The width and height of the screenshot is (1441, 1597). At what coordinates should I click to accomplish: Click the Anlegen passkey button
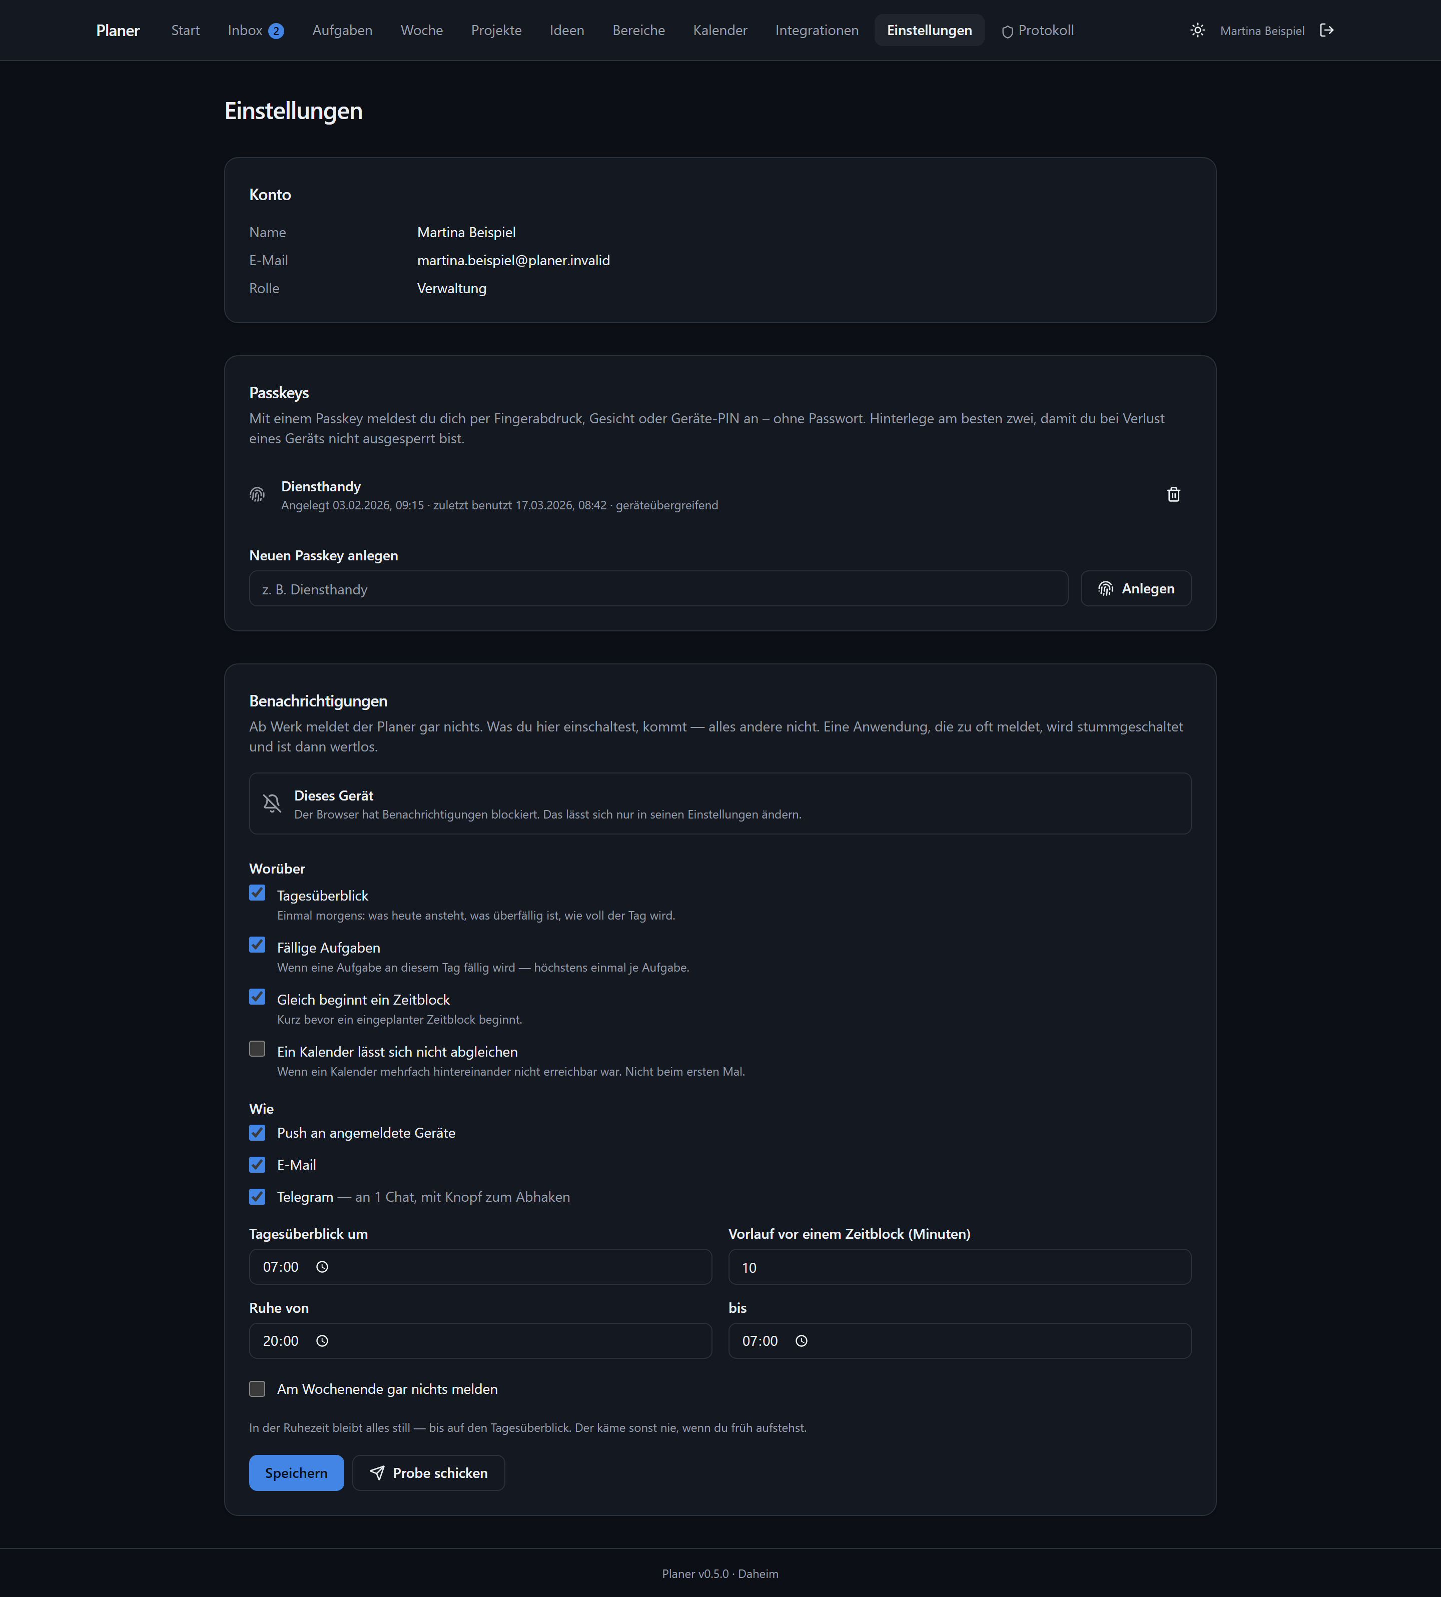point(1135,588)
